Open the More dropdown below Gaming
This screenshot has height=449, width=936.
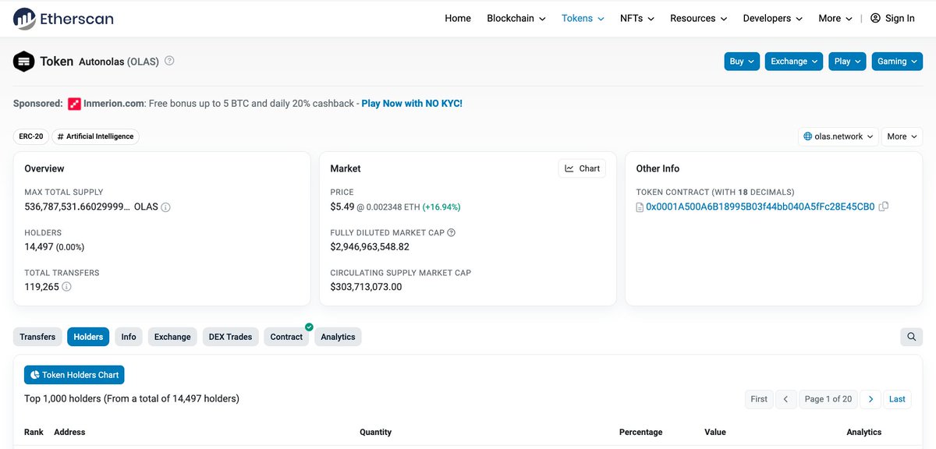(x=902, y=136)
